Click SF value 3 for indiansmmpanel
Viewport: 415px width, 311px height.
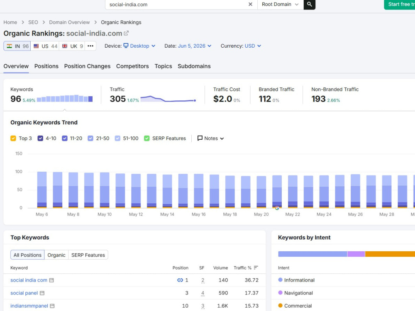point(203,306)
